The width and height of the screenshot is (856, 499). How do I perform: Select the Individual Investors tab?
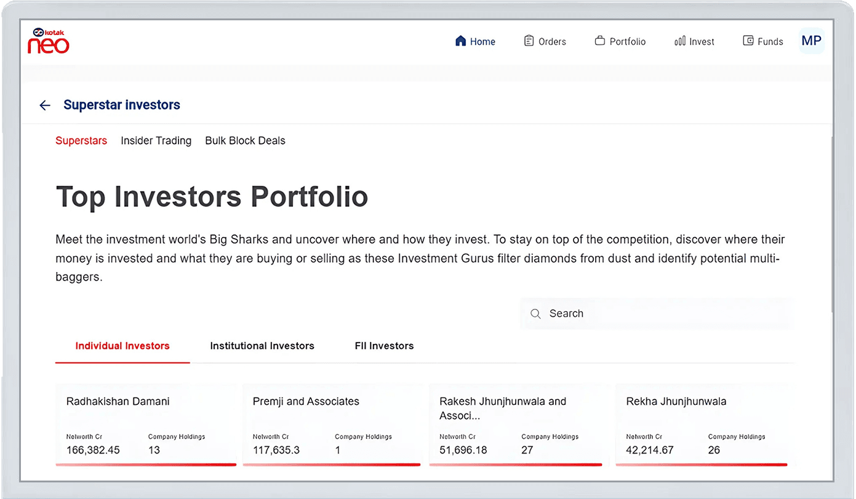(122, 346)
